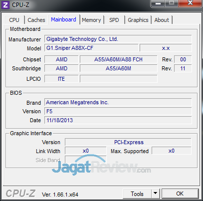Click the Max. Supported x0 value

[172, 151]
